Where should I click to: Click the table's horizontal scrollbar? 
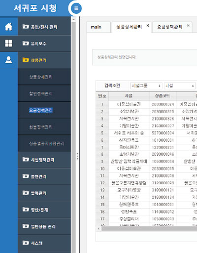[149, 229]
